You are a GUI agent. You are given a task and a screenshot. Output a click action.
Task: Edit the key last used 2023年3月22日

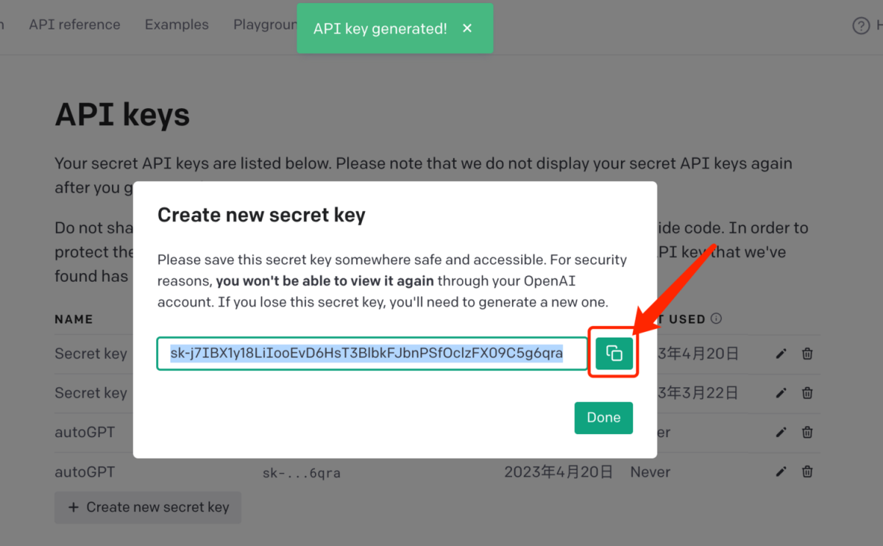coord(781,393)
